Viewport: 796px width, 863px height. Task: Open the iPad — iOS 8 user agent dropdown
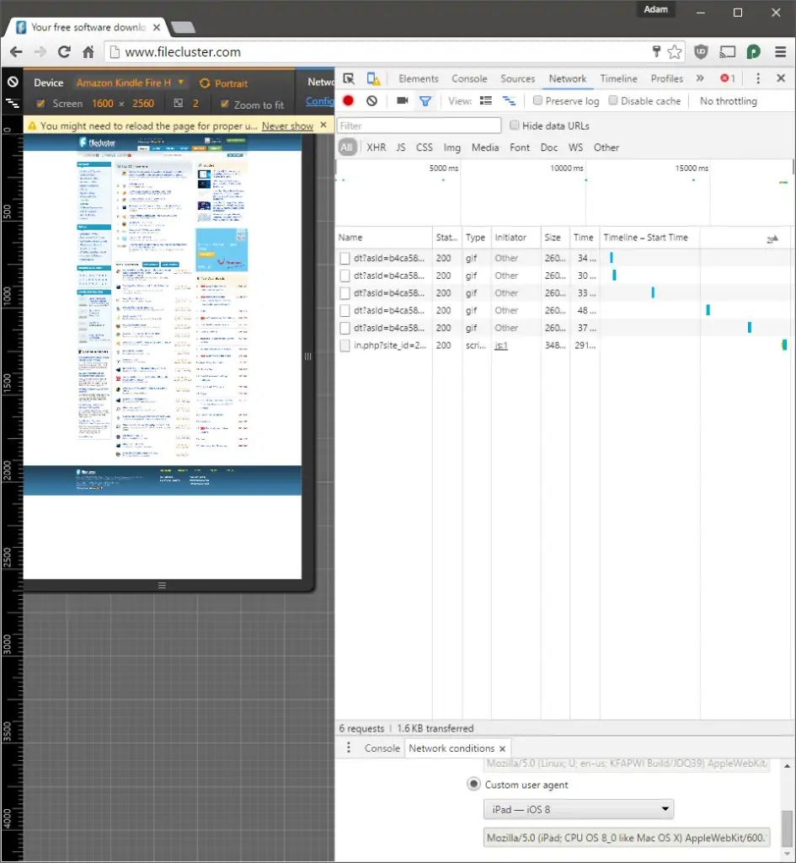coord(579,809)
